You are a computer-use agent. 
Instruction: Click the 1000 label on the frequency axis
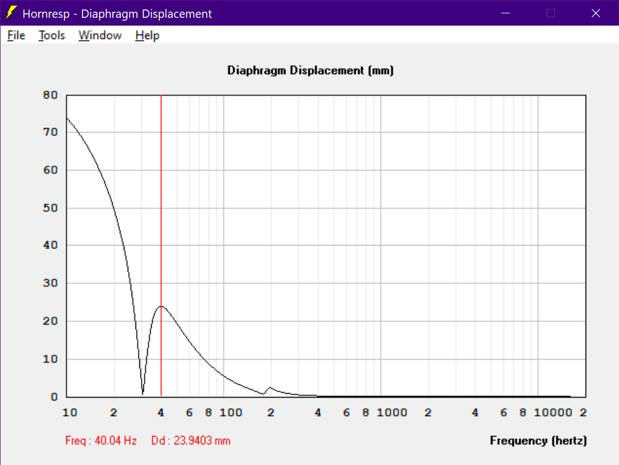click(x=391, y=413)
